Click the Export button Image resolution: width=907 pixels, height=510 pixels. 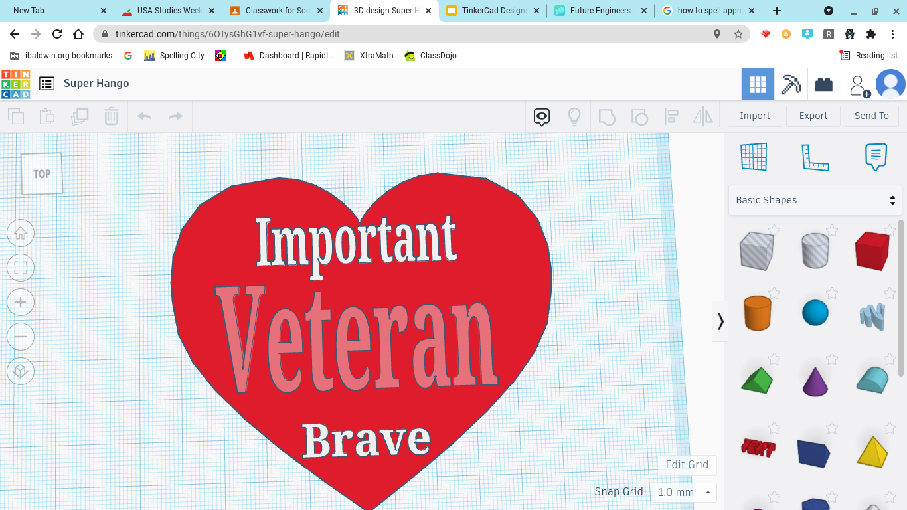[813, 116]
